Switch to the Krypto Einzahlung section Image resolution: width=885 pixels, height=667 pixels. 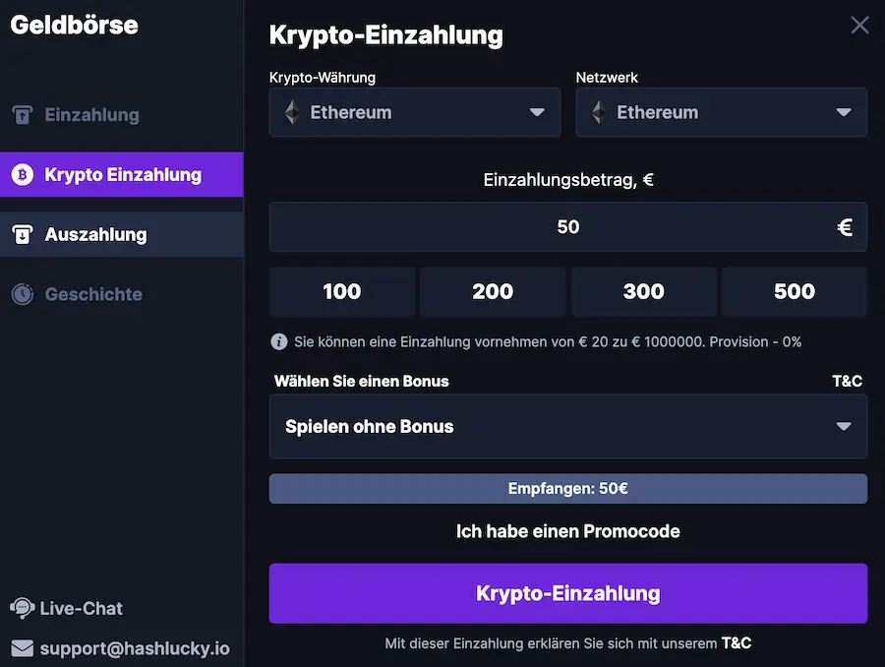pos(122,174)
